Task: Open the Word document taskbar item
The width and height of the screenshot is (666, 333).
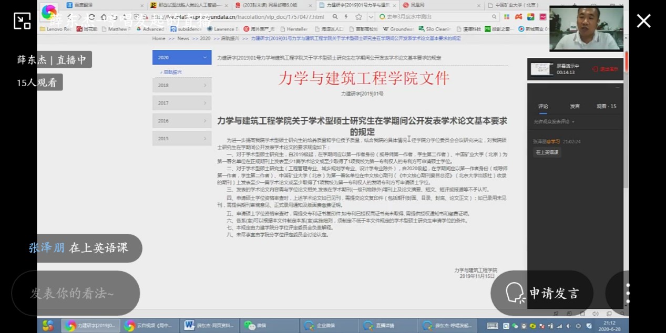Action: 210,326
